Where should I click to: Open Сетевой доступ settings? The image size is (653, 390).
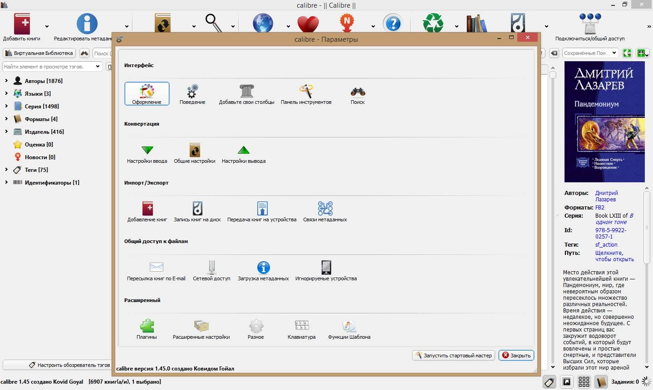(211, 270)
